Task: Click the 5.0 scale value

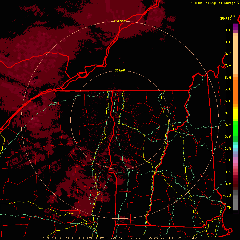Action: 228,101
